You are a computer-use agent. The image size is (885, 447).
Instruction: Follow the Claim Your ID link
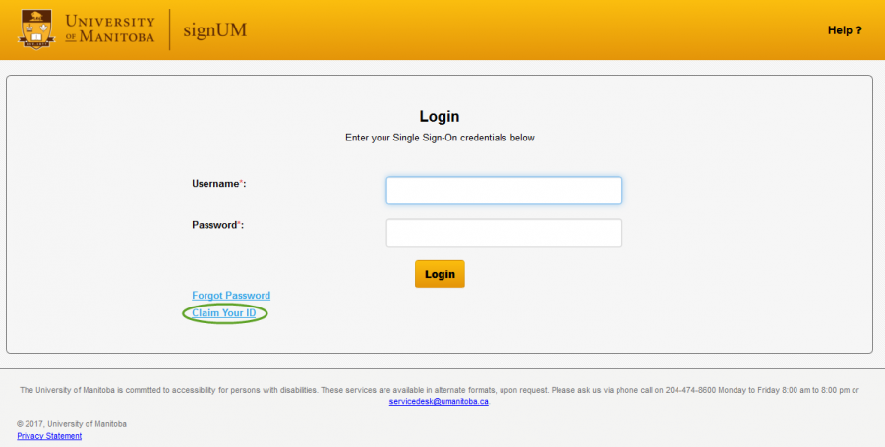point(224,313)
